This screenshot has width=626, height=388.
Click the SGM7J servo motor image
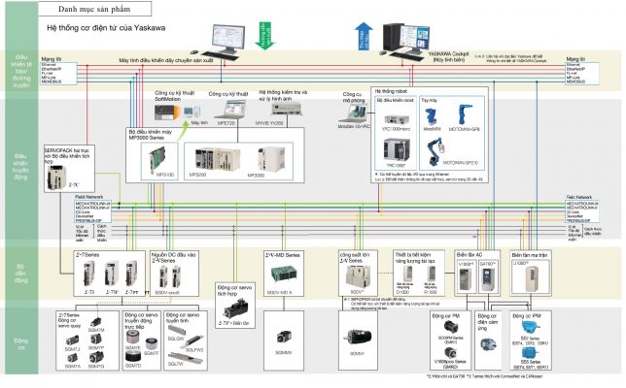[72, 340]
